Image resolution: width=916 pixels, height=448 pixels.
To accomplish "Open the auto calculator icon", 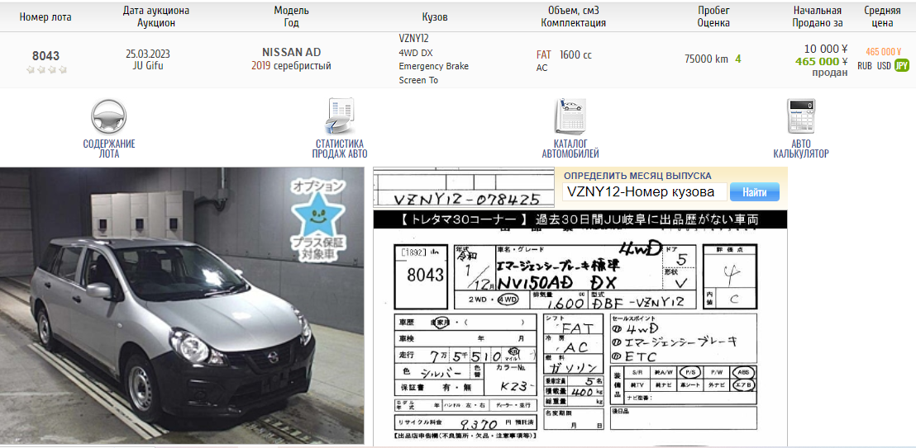I will (x=801, y=116).
